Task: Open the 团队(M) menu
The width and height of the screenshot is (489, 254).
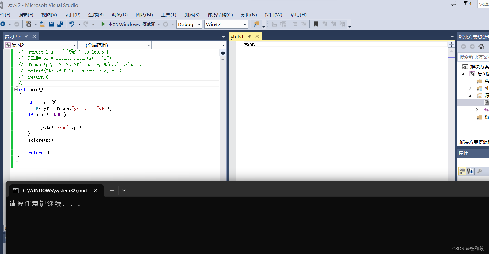Action: 144,15
